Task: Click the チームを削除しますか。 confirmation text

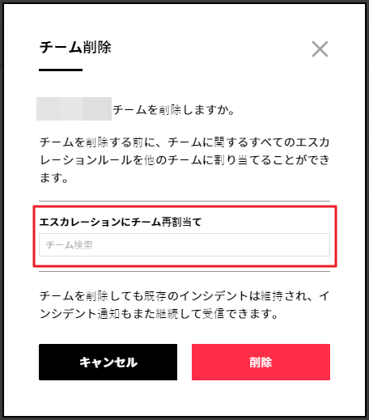Action: coord(174,110)
